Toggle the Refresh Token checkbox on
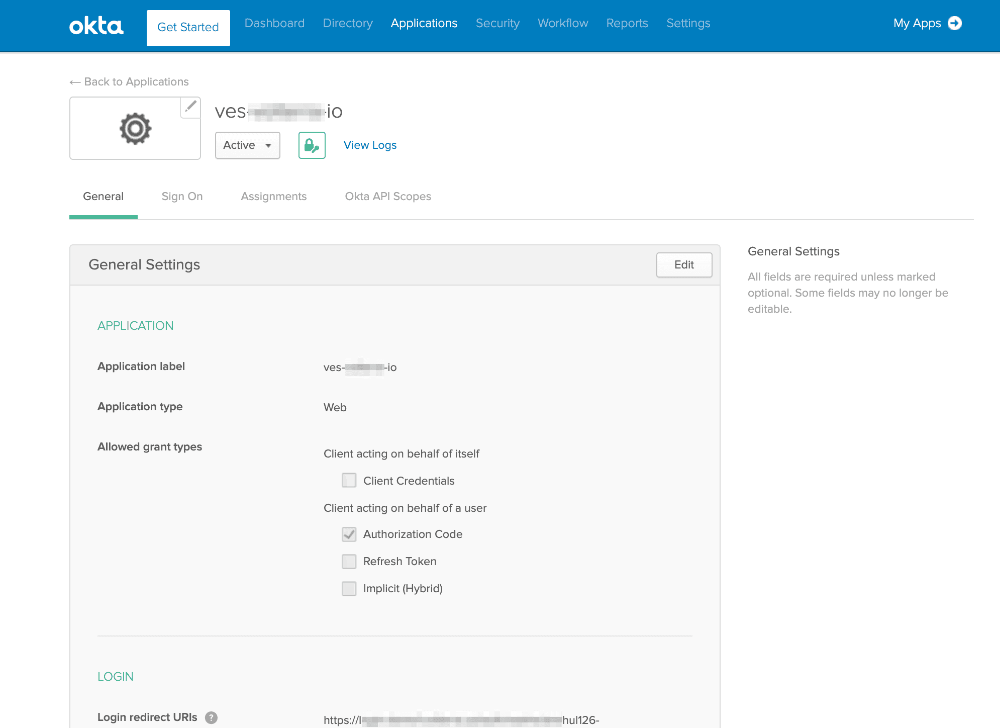 349,561
